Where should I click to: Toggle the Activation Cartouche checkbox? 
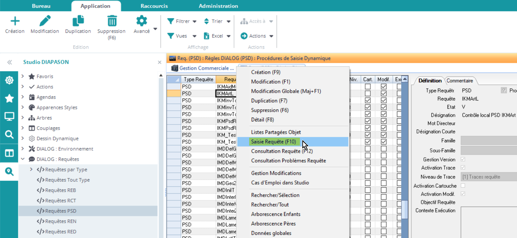click(x=463, y=186)
